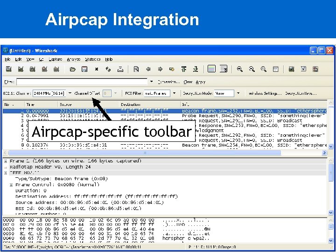Expand the Frame Control 0x0080 node
The height and width of the screenshot is (252, 336).
click(x=11, y=185)
